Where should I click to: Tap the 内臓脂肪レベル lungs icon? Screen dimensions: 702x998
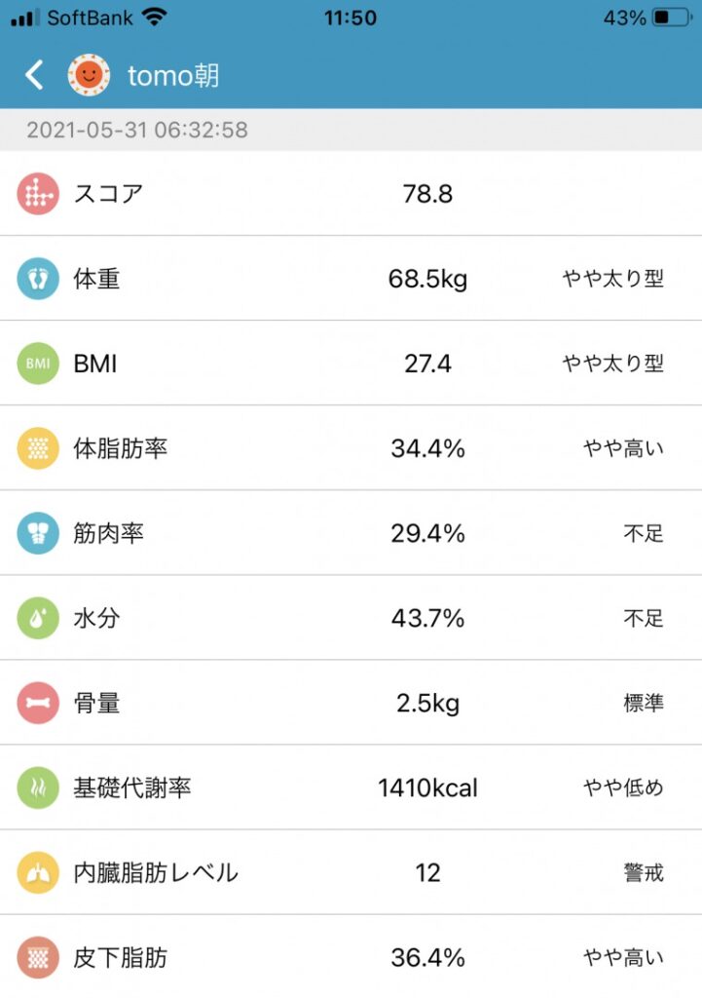(x=38, y=872)
